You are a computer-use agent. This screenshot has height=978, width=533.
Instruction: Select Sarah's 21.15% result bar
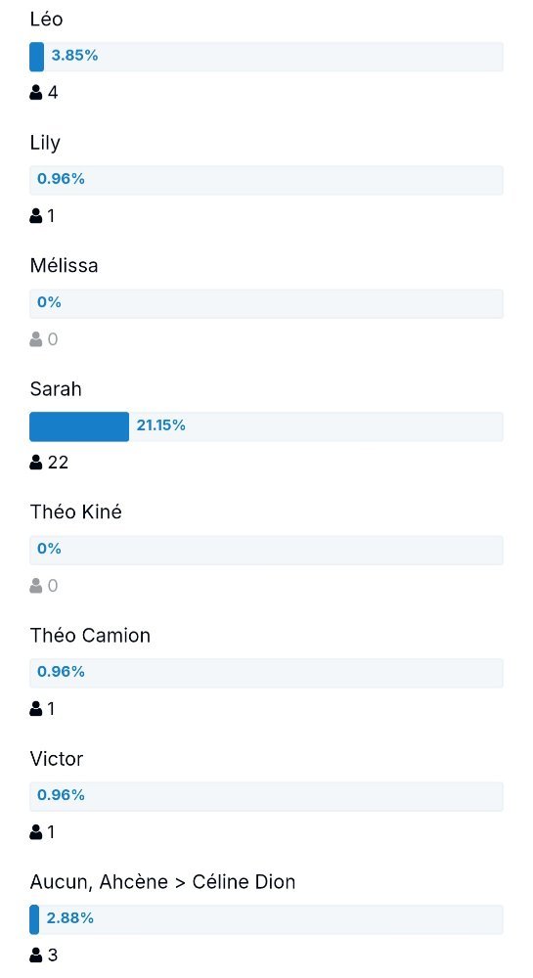266,426
